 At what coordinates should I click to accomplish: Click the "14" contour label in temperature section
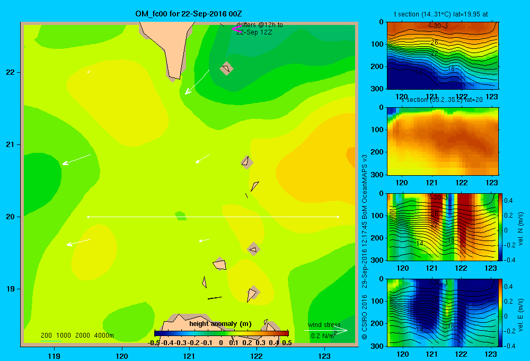click(x=419, y=72)
